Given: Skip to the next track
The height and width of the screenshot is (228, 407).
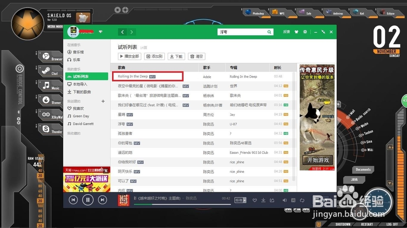Looking at the screenshot, I should 103,200.
